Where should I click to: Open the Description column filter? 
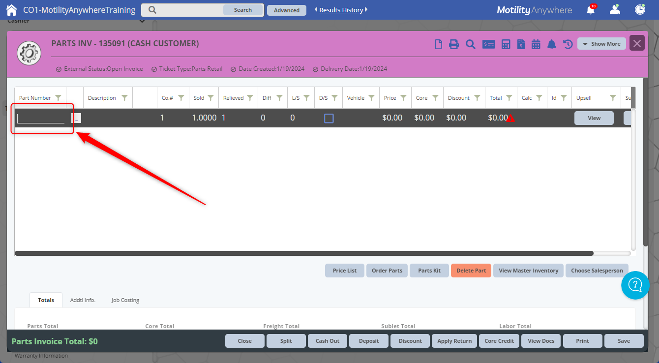point(124,98)
